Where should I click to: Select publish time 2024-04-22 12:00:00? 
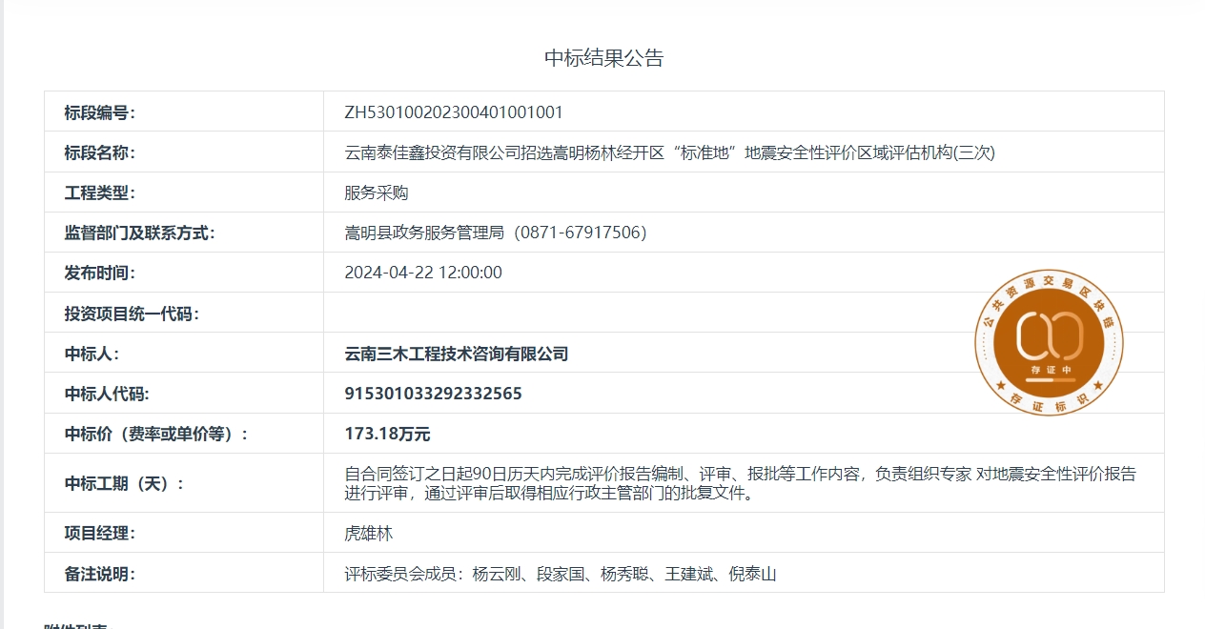[x=423, y=273]
